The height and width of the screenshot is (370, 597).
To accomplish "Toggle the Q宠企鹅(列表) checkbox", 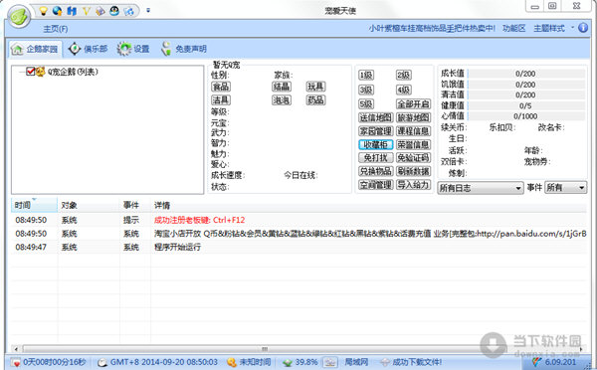I will (31, 72).
